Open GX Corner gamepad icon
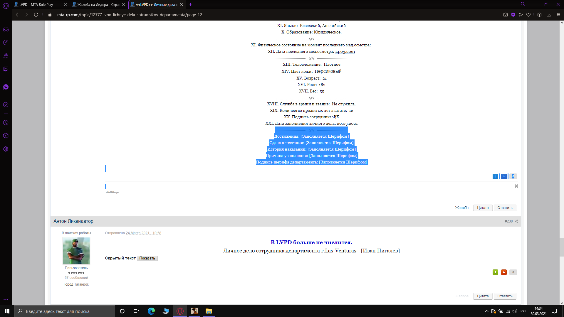 (x=6, y=30)
